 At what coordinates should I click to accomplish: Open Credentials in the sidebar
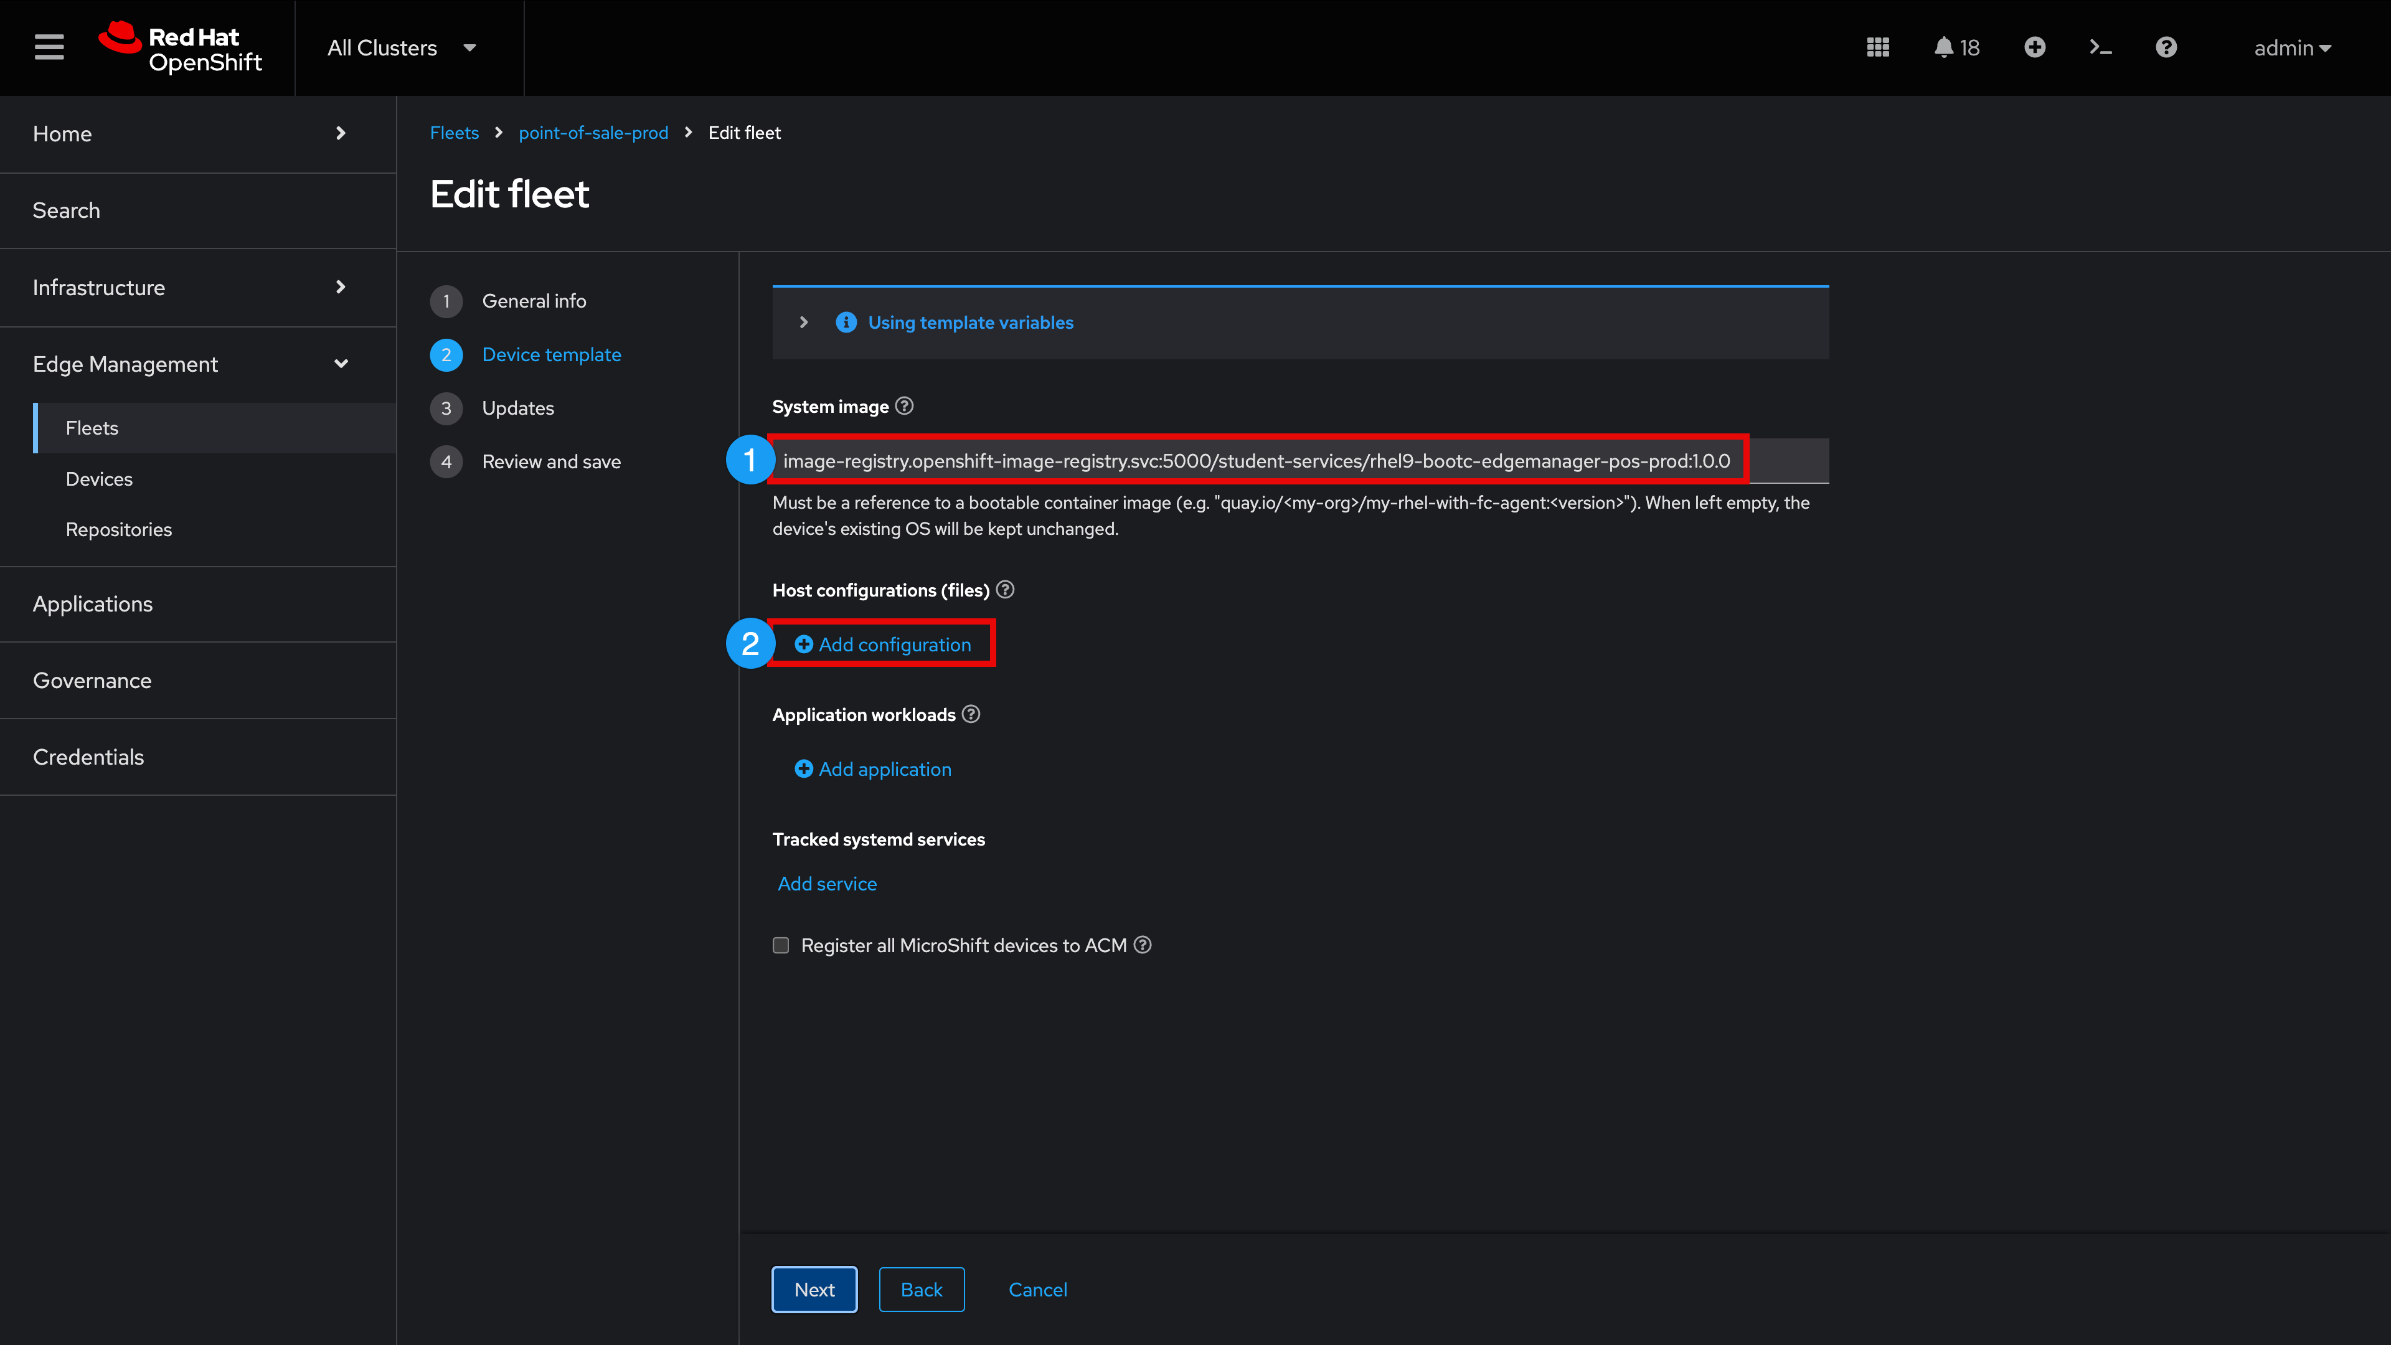tap(198, 757)
